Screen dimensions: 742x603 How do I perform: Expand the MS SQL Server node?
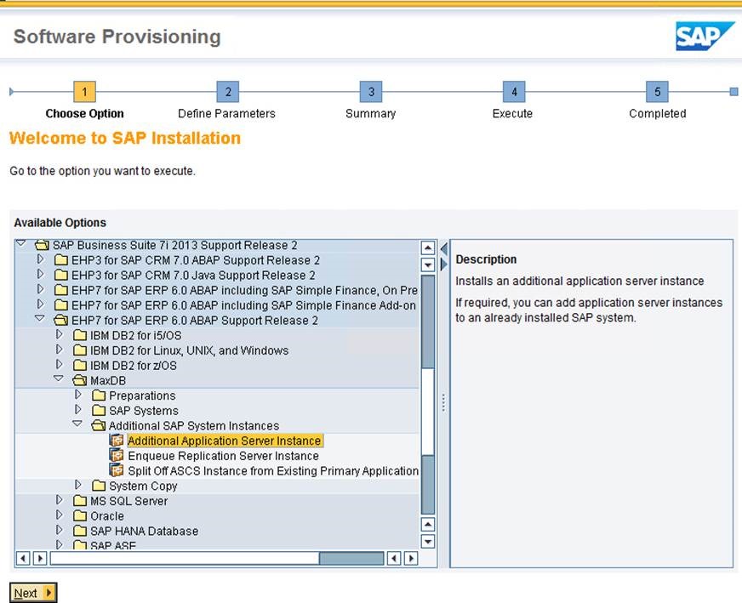60,500
